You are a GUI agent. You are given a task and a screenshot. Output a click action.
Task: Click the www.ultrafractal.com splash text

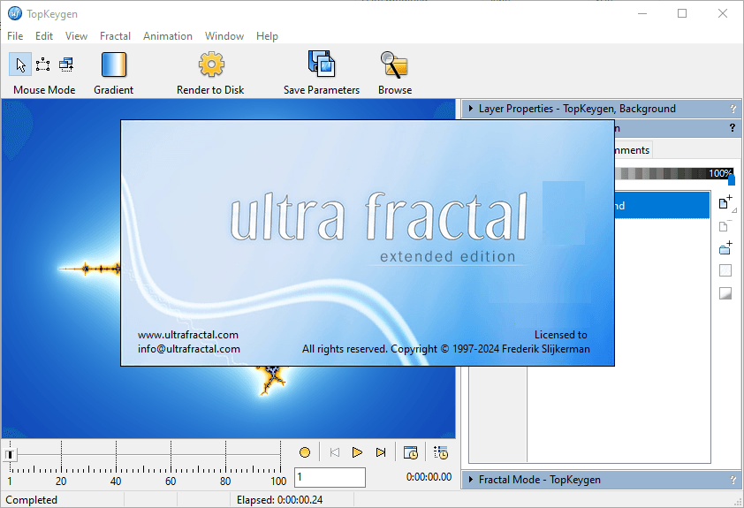pos(188,335)
